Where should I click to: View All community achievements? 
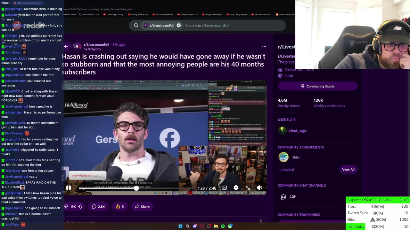[348, 170]
